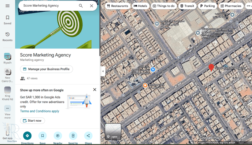252x145 pixels.
Task: Click the temper cafe orange marker
Action: 145,85
